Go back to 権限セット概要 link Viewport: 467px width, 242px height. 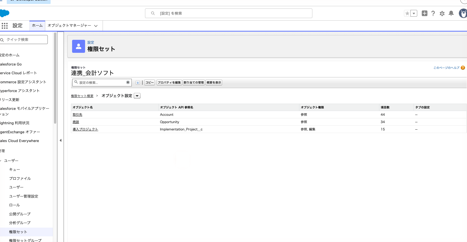82,96
